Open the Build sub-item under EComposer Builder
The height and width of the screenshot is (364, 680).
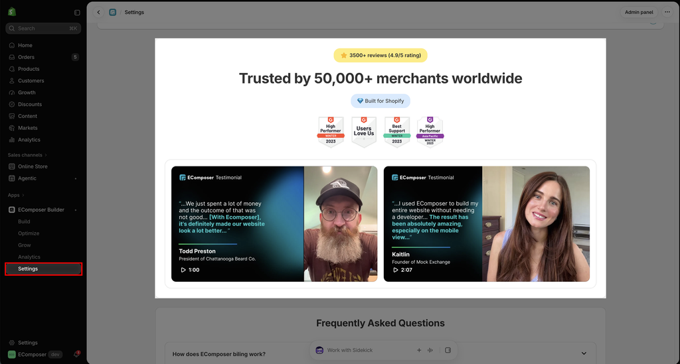[24, 221]
